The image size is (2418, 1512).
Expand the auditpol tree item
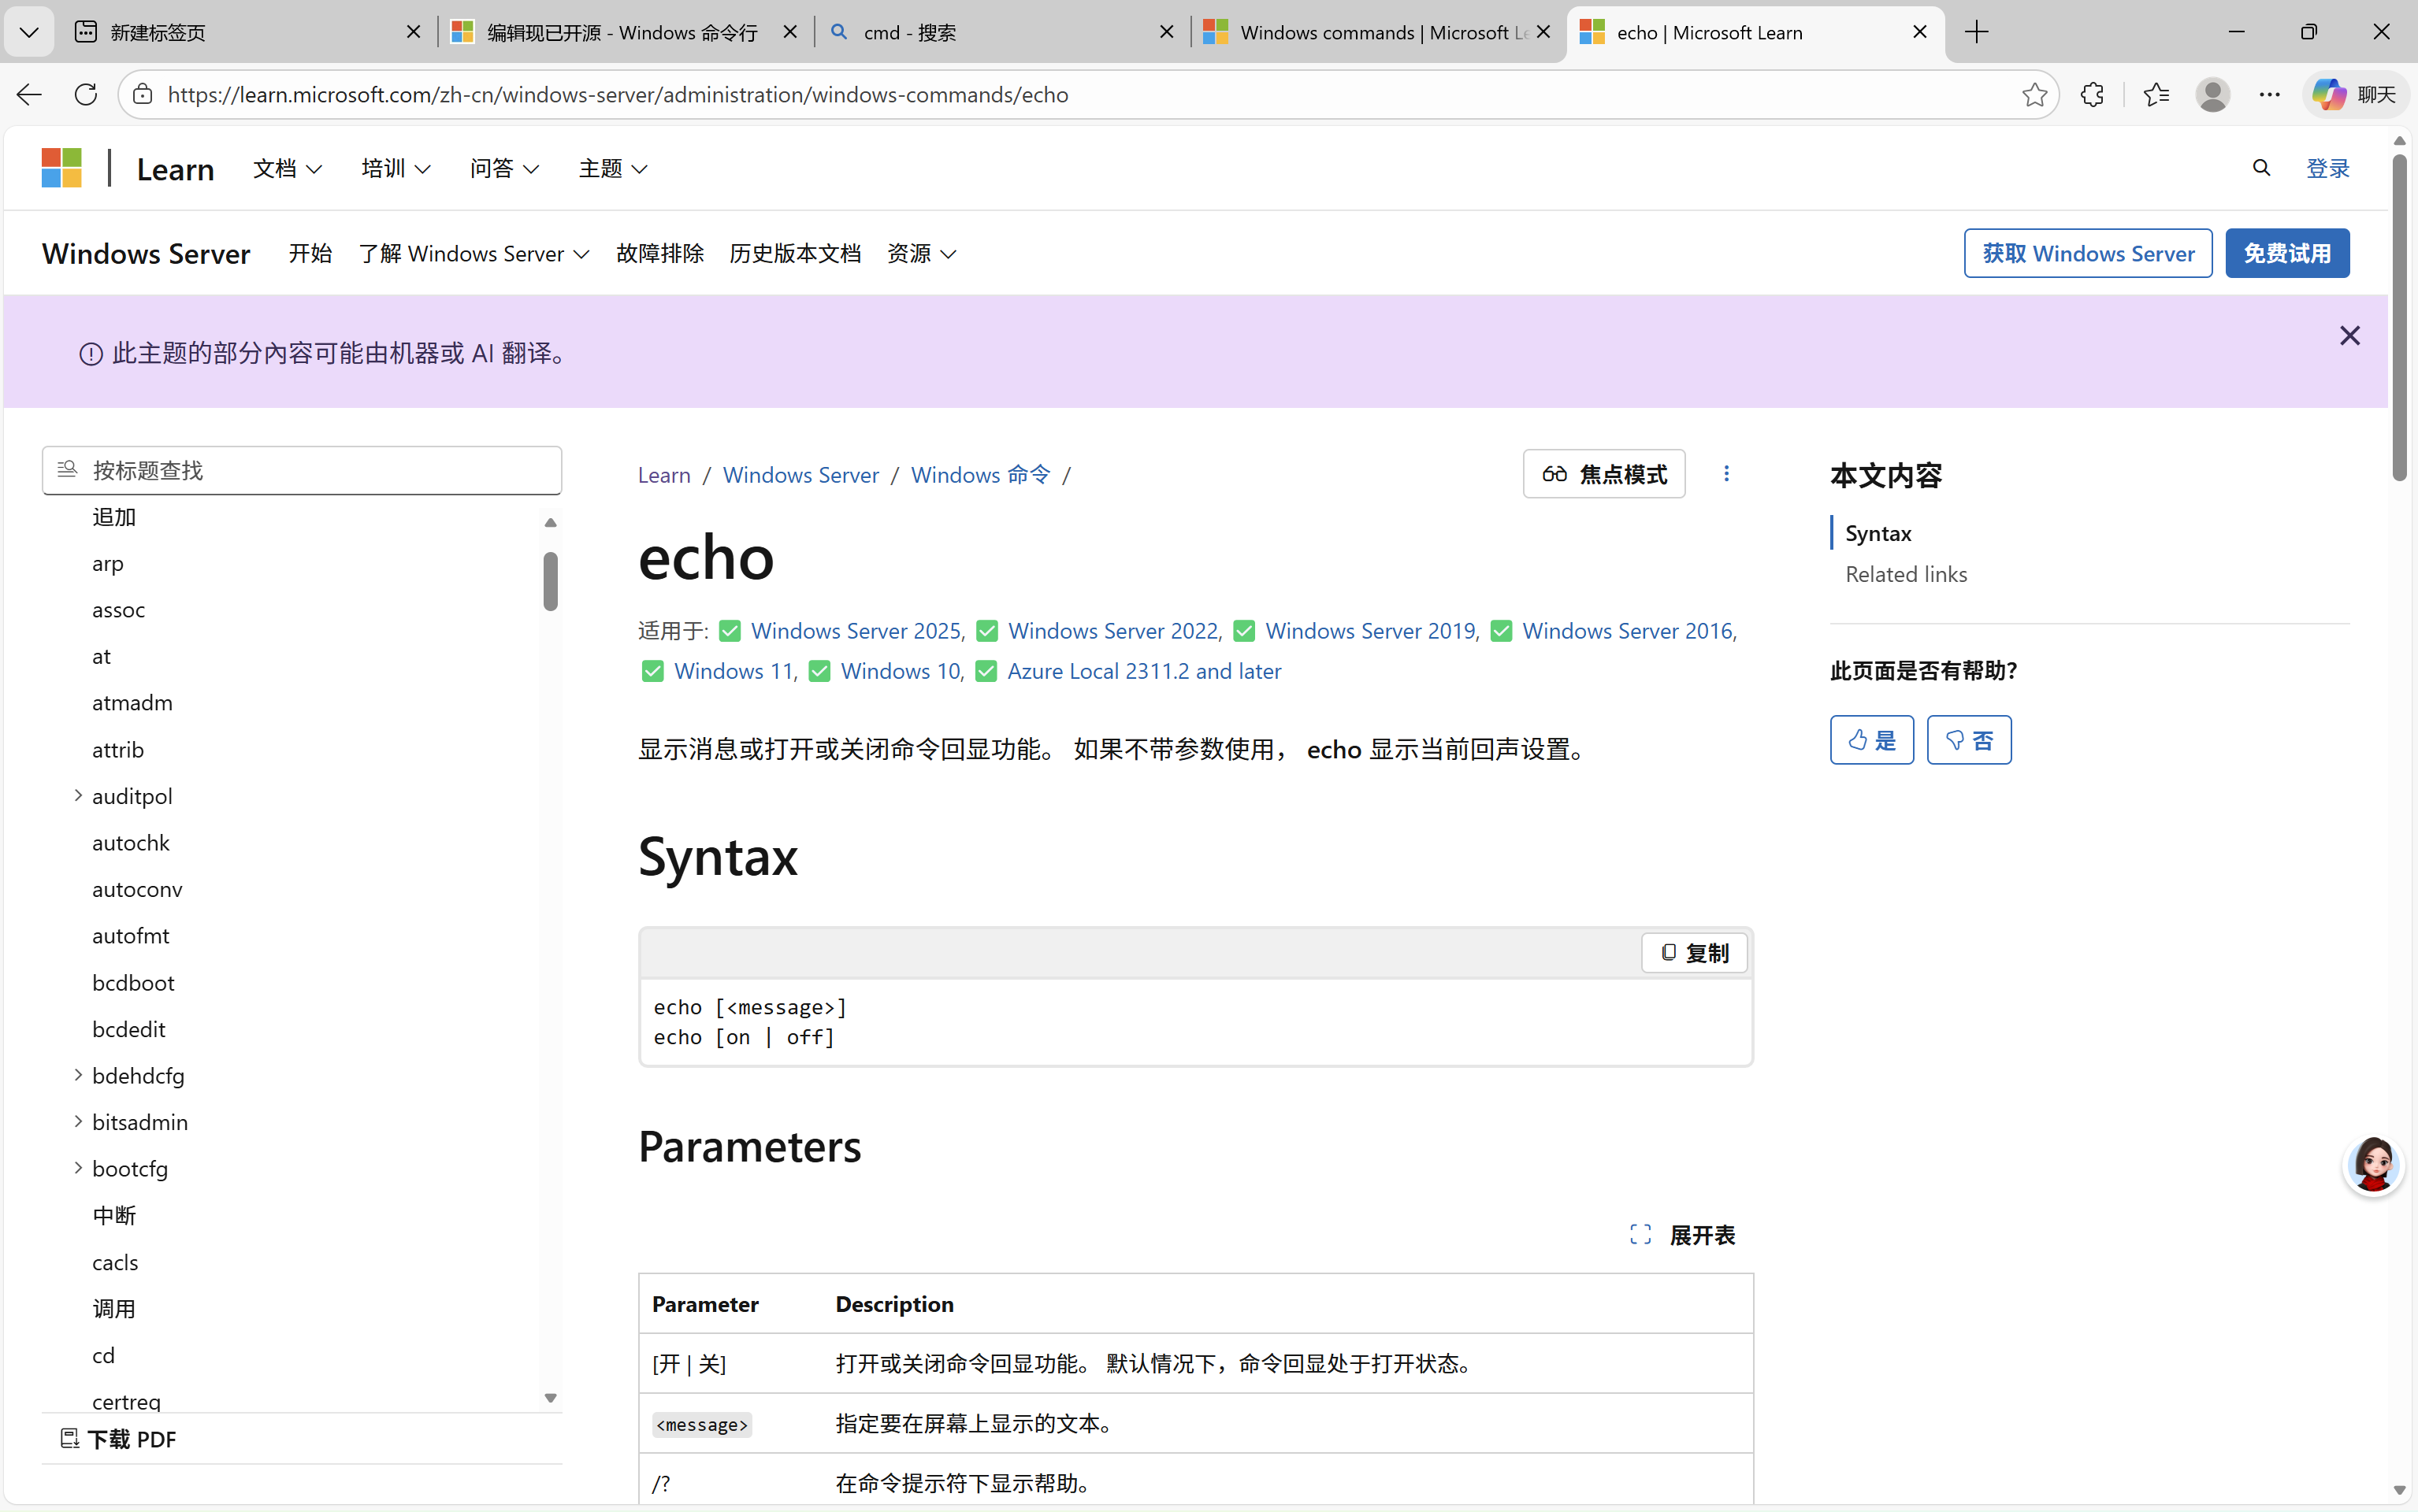tap(78, 796)
